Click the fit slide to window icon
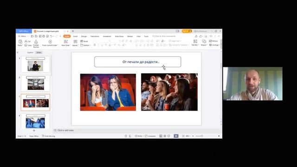This screenshot has width=297, height=167. tap(183, 136)
